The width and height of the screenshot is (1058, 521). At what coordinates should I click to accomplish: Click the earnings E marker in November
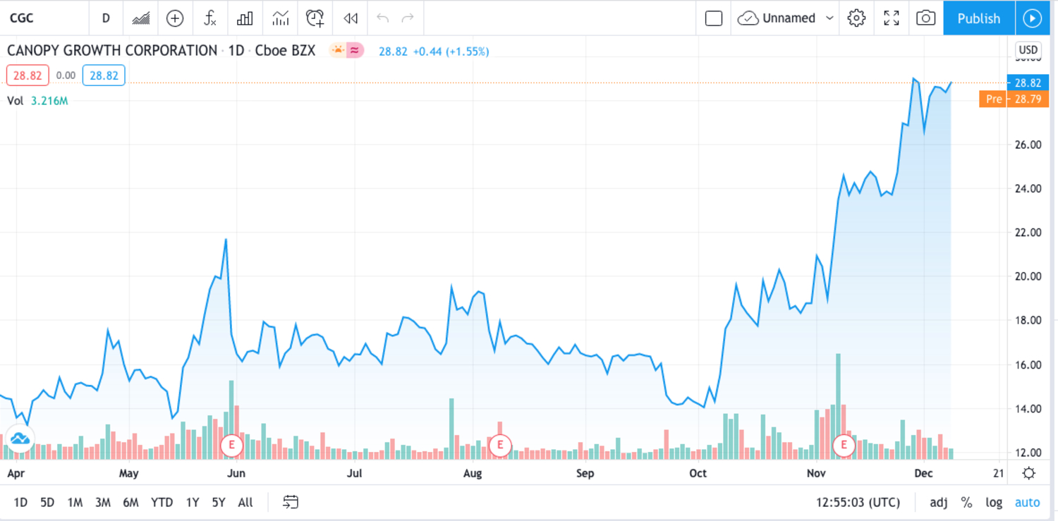click(844, 446)
